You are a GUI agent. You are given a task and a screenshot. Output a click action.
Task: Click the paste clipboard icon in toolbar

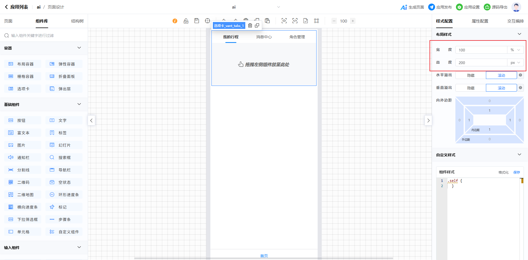click(x=267, y=21)
